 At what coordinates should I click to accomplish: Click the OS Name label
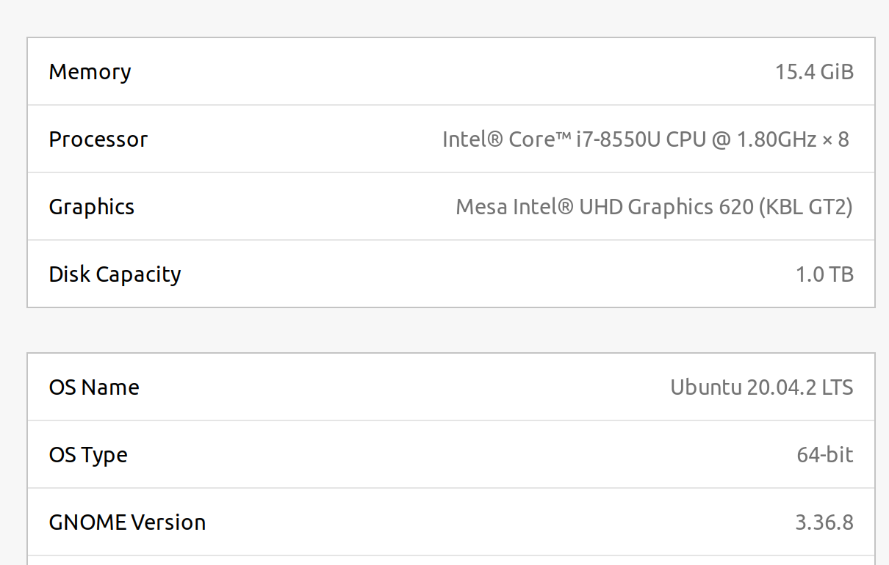(x=94, y=387)
